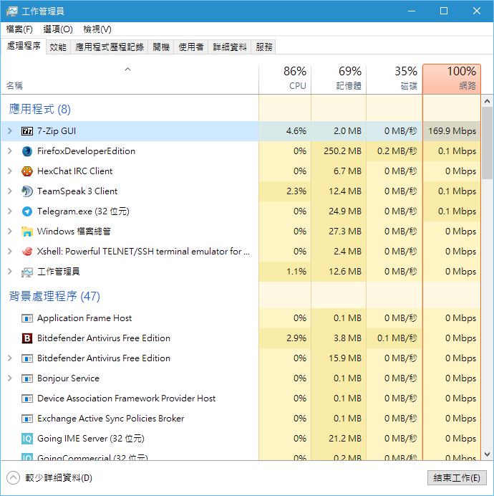Expand the Bonjour Service row

[x=10, y=378]
